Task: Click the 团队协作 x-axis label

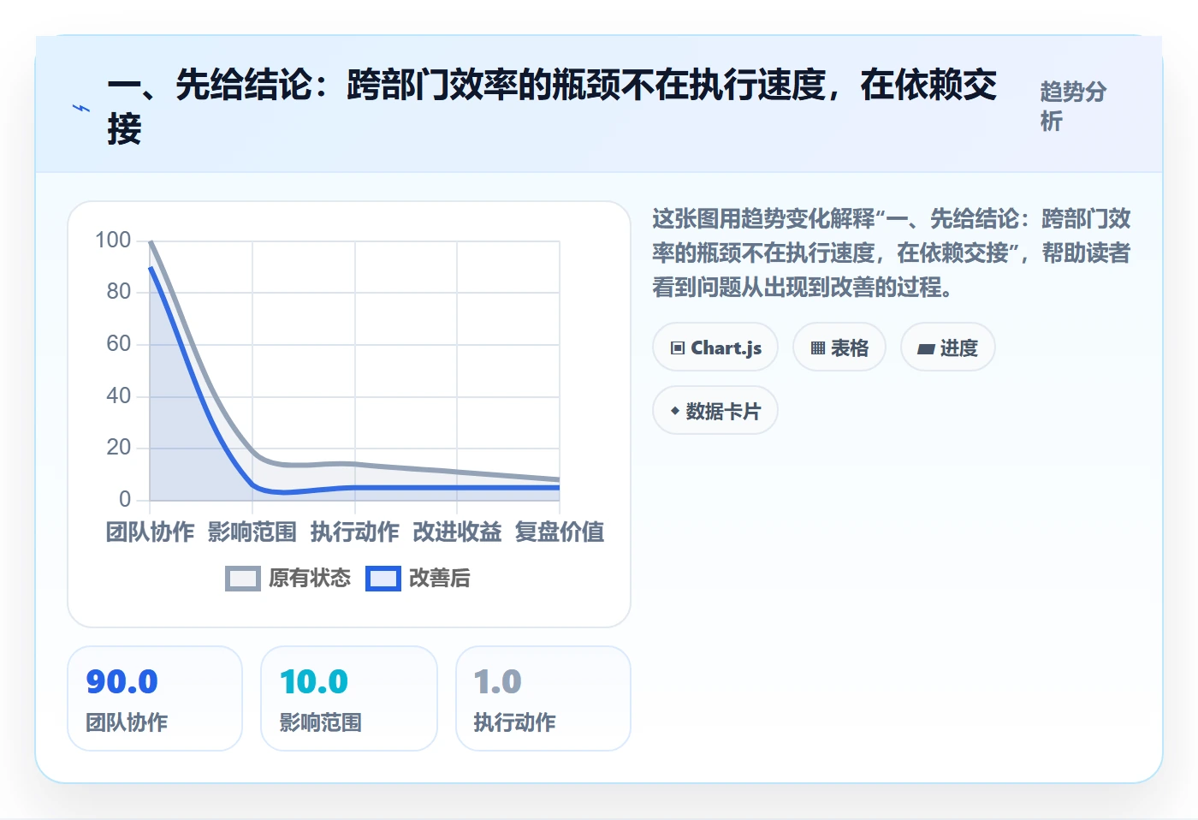Action: click(150, 532)
